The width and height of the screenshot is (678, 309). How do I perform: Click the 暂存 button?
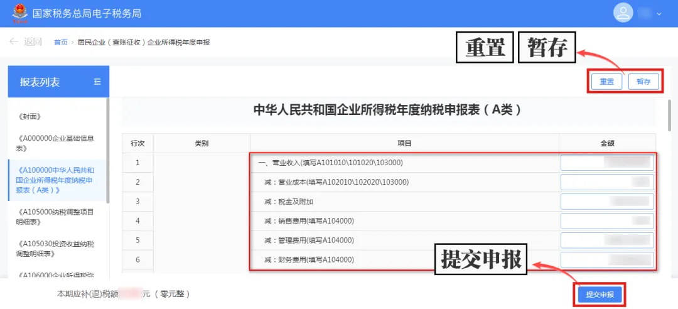pyautogui.click(x=643, y=82)
